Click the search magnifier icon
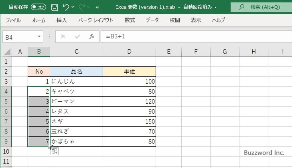 (x=241, y=7)
